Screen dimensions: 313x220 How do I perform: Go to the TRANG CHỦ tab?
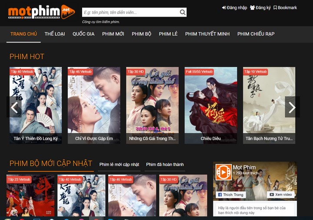(23, 34)
